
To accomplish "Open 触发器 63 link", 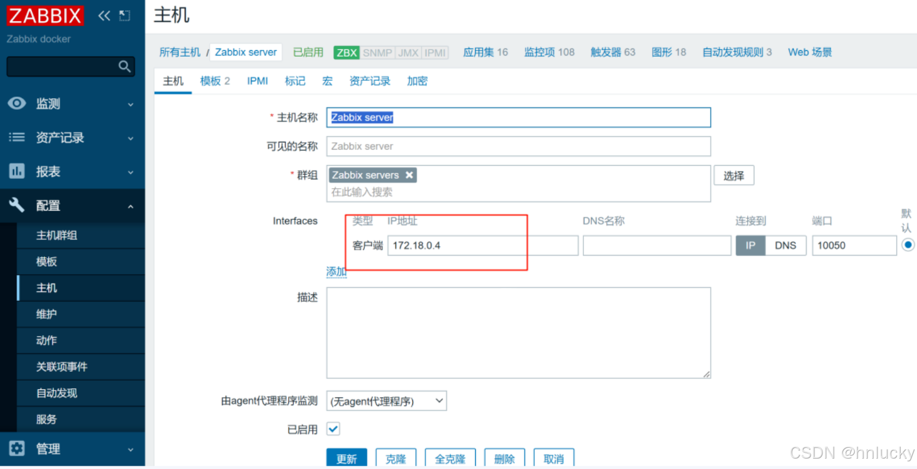I will [x=613, y=52].
